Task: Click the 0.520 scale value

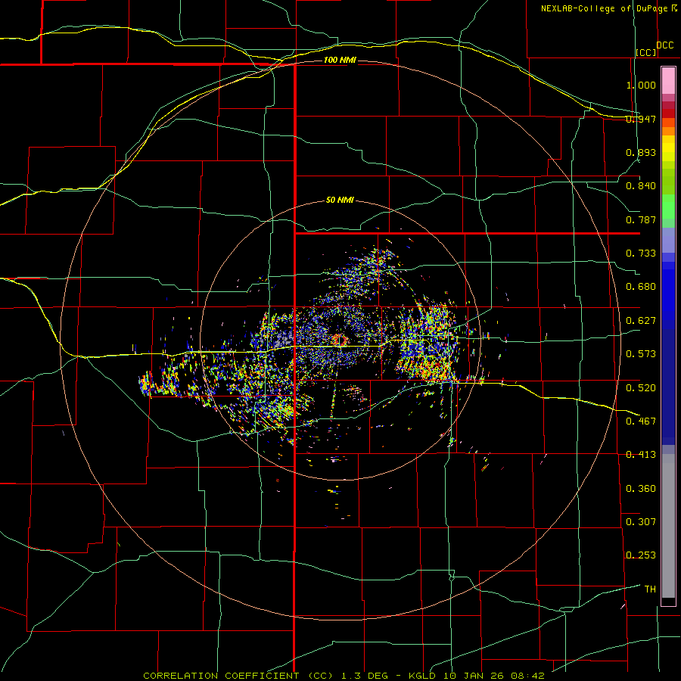Action: click(x=641, y=388)
